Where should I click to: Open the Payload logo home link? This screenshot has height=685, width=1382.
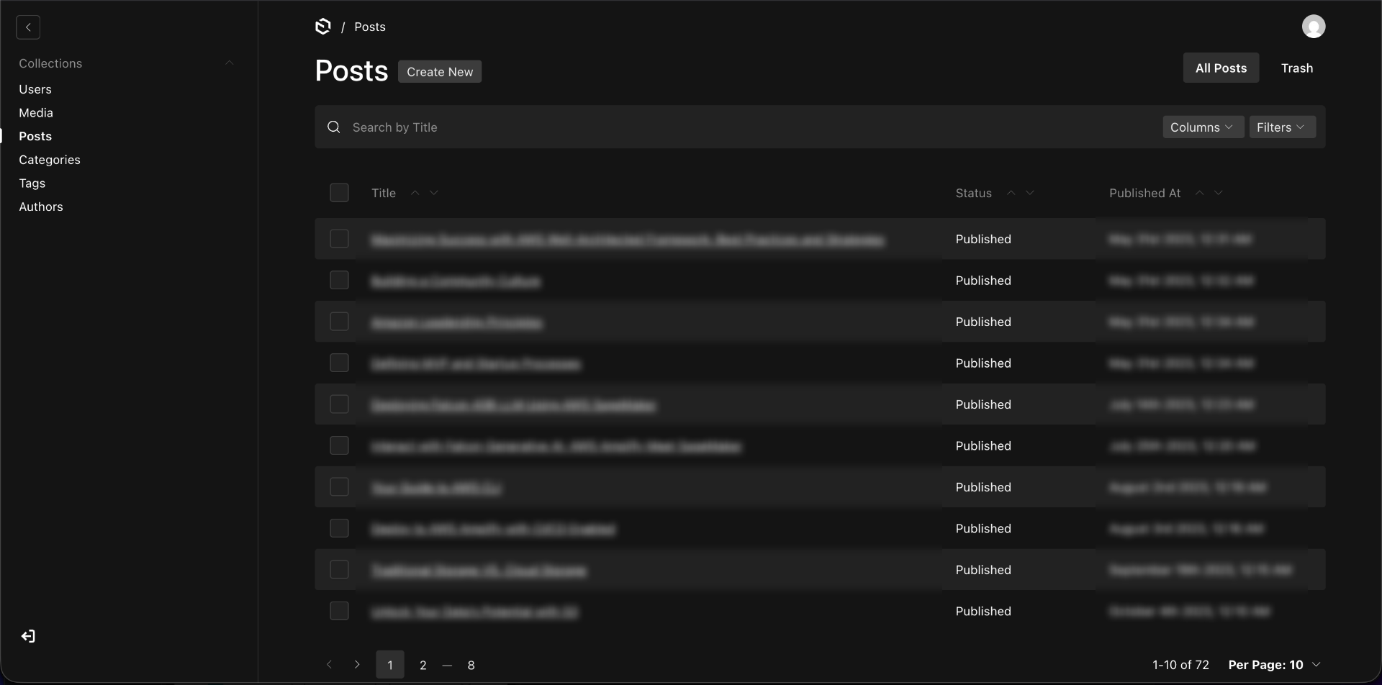[323, 27]
